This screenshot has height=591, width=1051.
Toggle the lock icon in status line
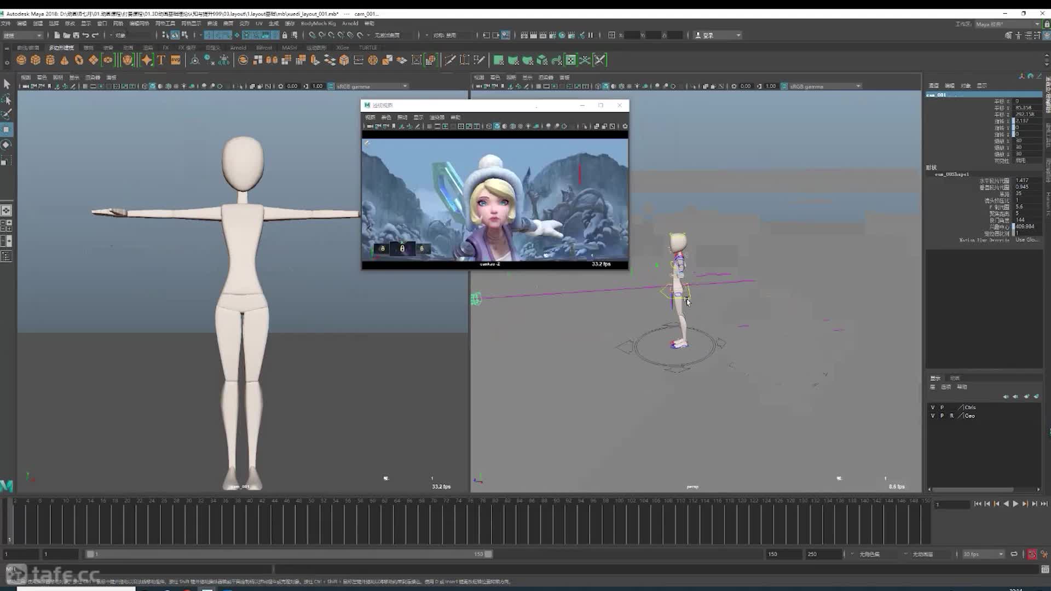pyautogui.click(x=285, y=35)
